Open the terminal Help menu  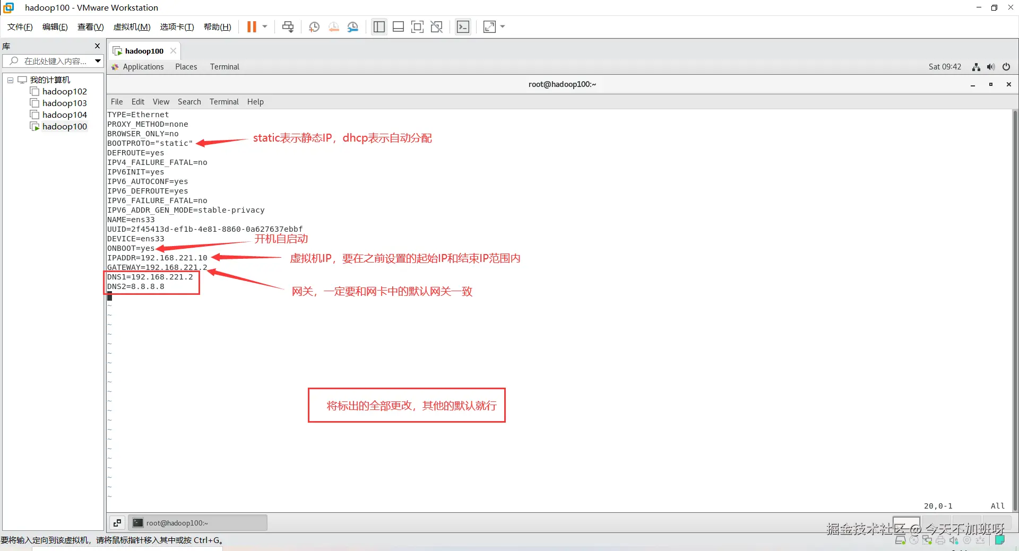tap(255, 102)
